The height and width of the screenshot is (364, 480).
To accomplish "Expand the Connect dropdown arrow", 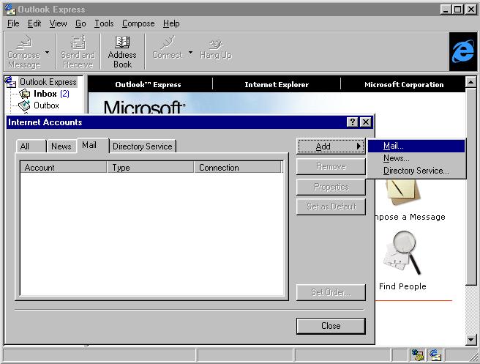I will pyautogui.click(x=190, y=53).
